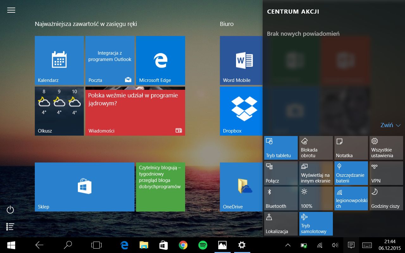Click the battery tray icon
Image resolution: width=405 pixels, height=253 pixels.
tap(304, 245)
